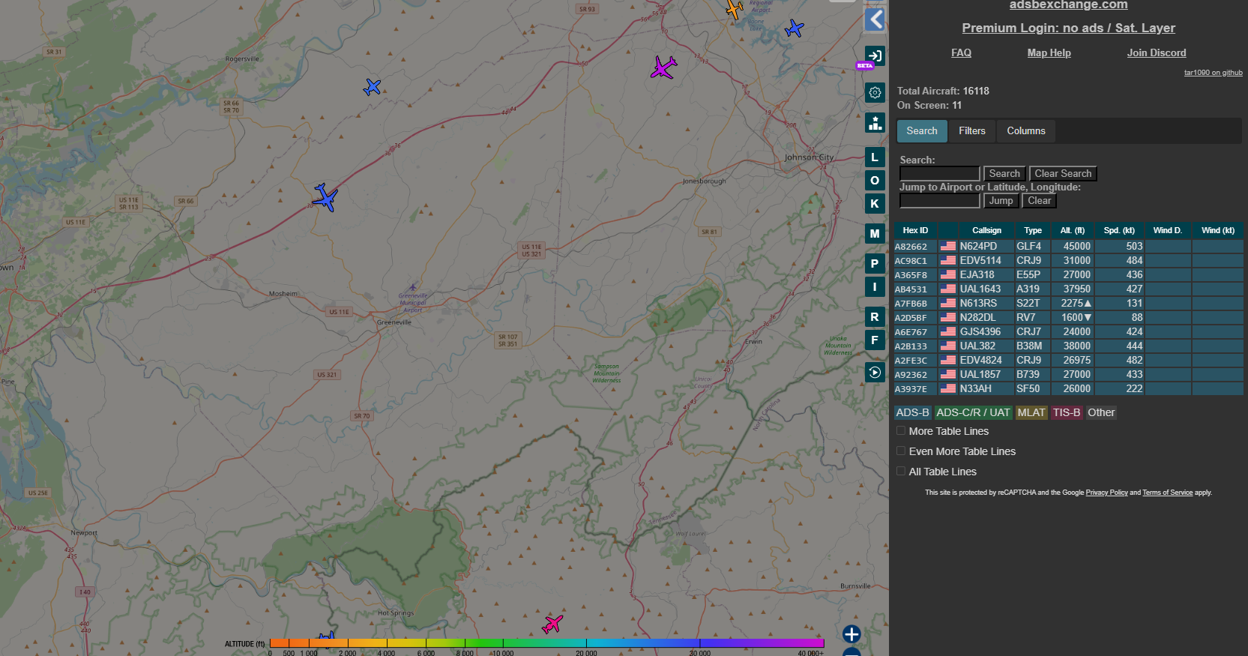Enable the Even More Table Lines checkbox

pos(901,451)
